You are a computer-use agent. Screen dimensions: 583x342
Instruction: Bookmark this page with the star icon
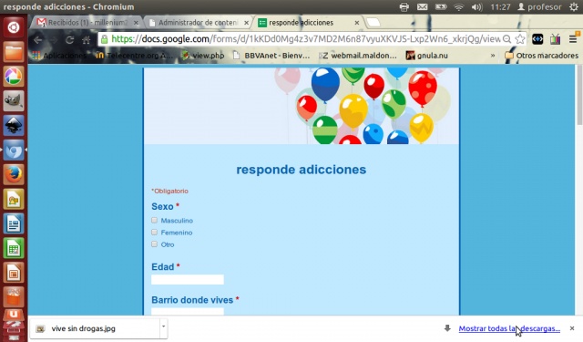tap(520, 39)
